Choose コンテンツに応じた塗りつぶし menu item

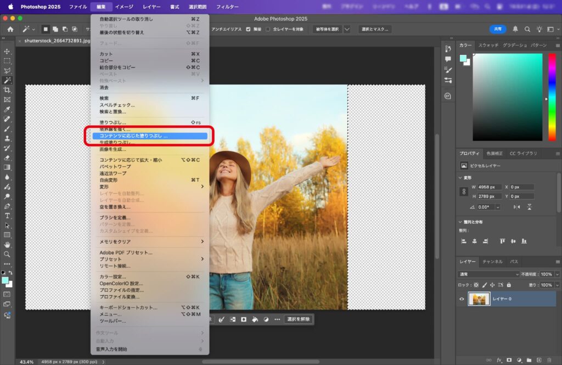[149, 136]
